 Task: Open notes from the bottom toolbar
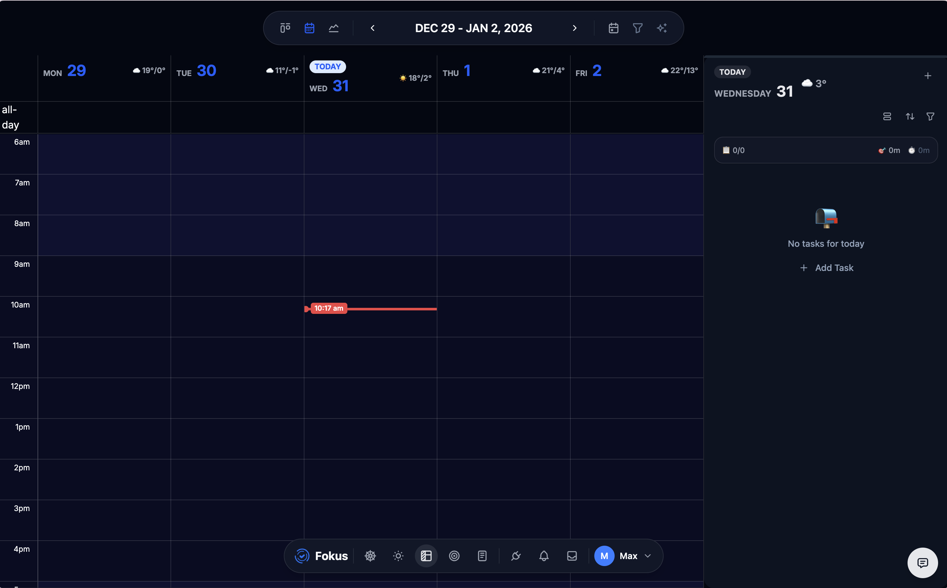(x=482, y=556)
